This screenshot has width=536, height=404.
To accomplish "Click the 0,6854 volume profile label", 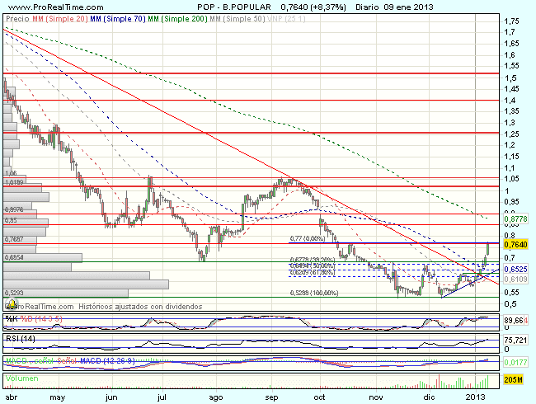I will tap(14, 257).
